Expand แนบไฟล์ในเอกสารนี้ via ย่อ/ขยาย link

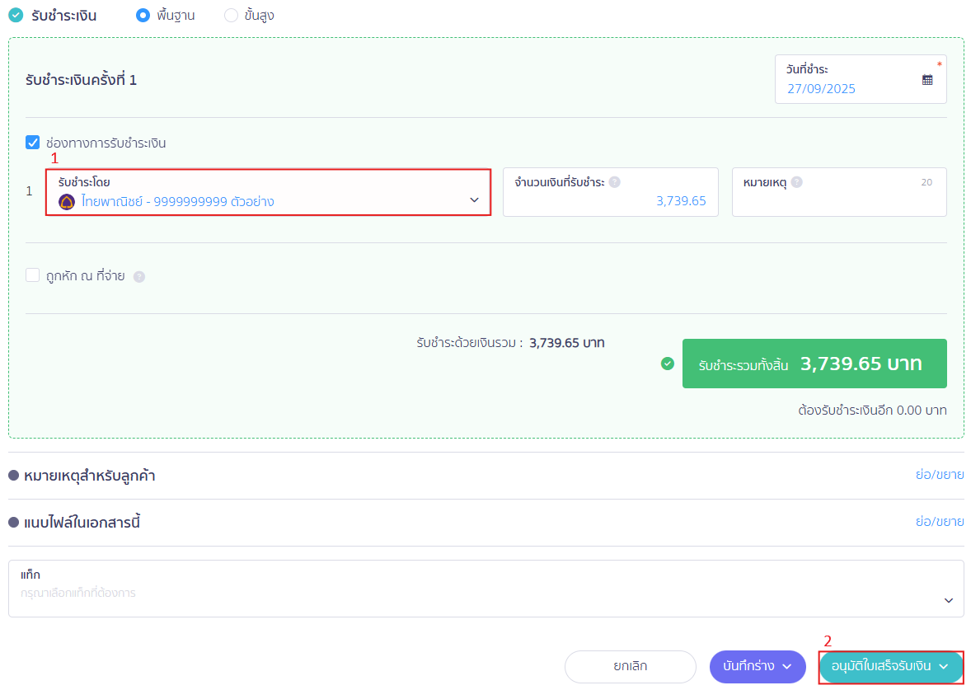tap(939, 522)
